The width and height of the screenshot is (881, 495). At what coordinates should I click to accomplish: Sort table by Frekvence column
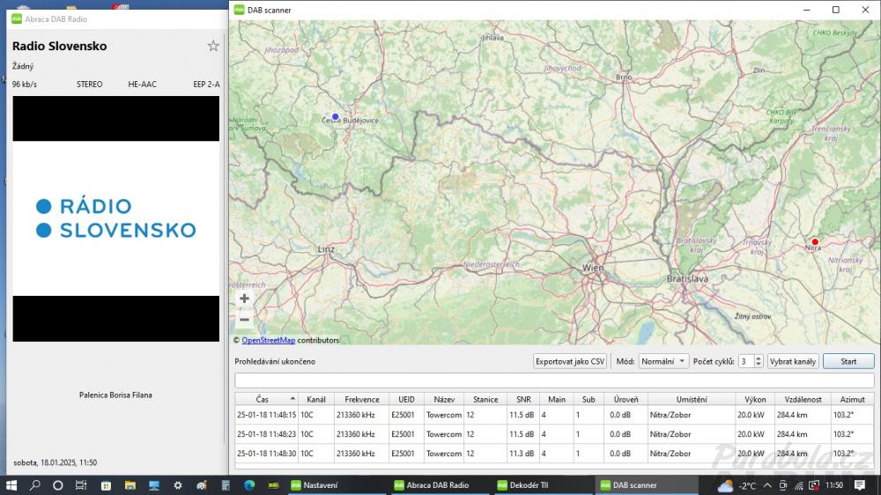(362, 400)
